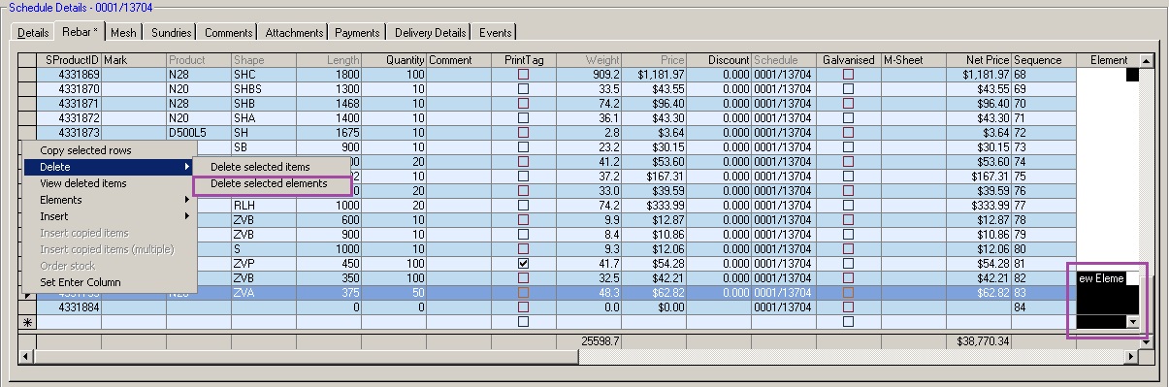The image size is (1169, 387).
Task: Click horizontal scrollbar left arrow
Action: click(x=26, y=357)
